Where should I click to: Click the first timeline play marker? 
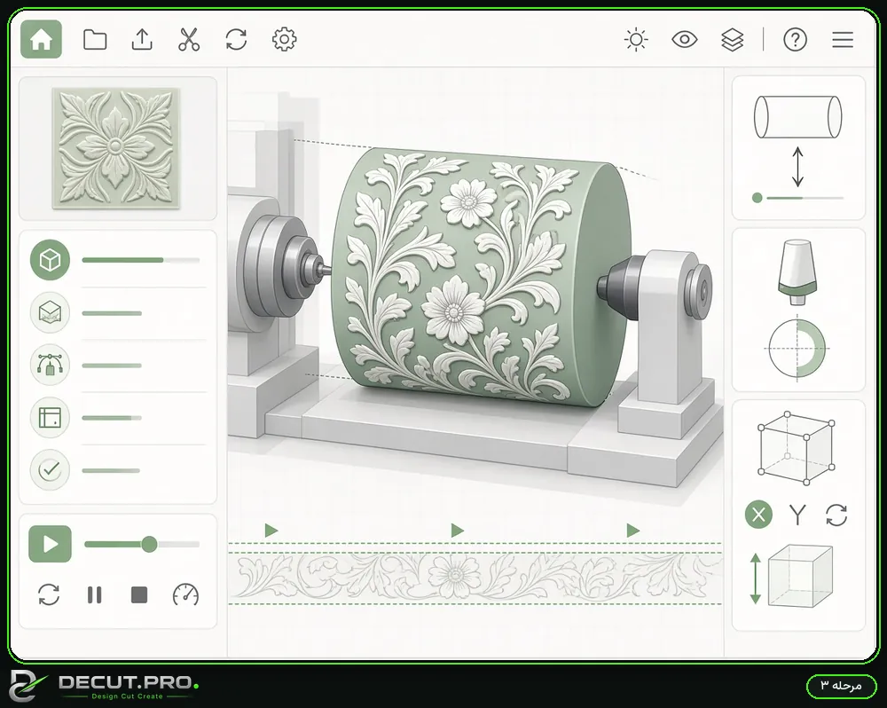click(271, 531)
